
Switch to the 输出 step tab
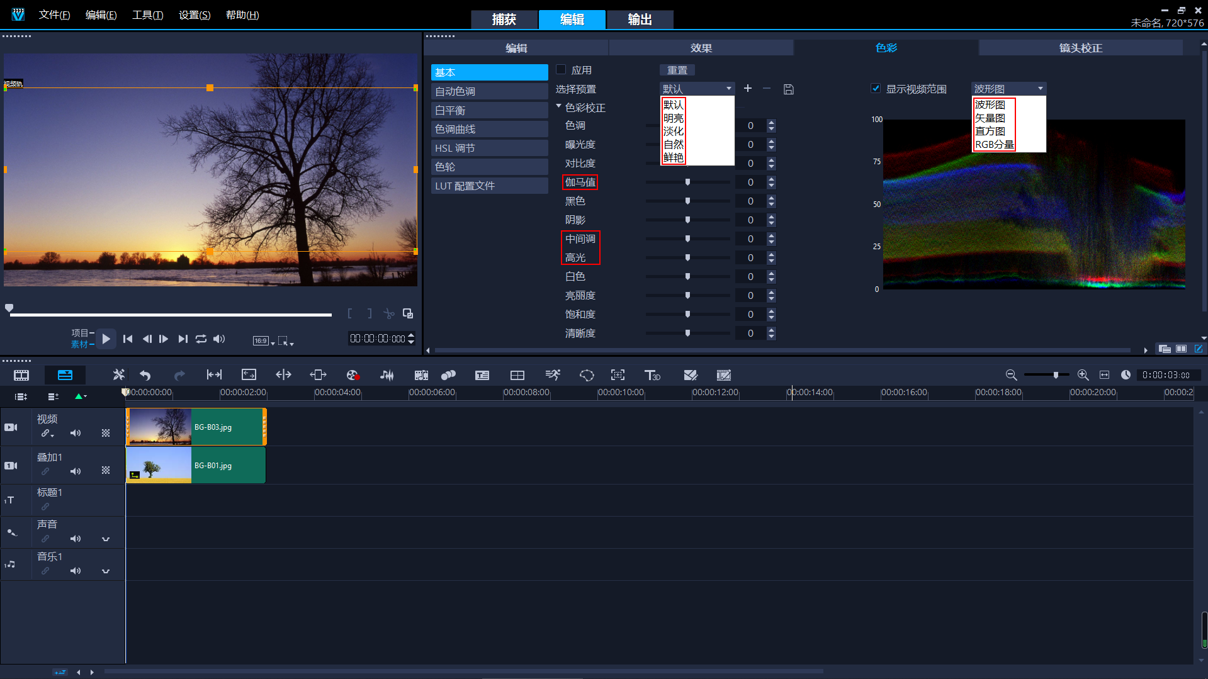coord(640,20)
